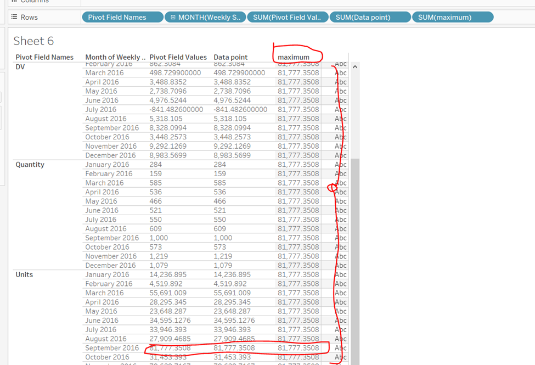Click the SUM(Data point) pill
The width and height of the screenshot is (535, 365).
click(370, 17)
